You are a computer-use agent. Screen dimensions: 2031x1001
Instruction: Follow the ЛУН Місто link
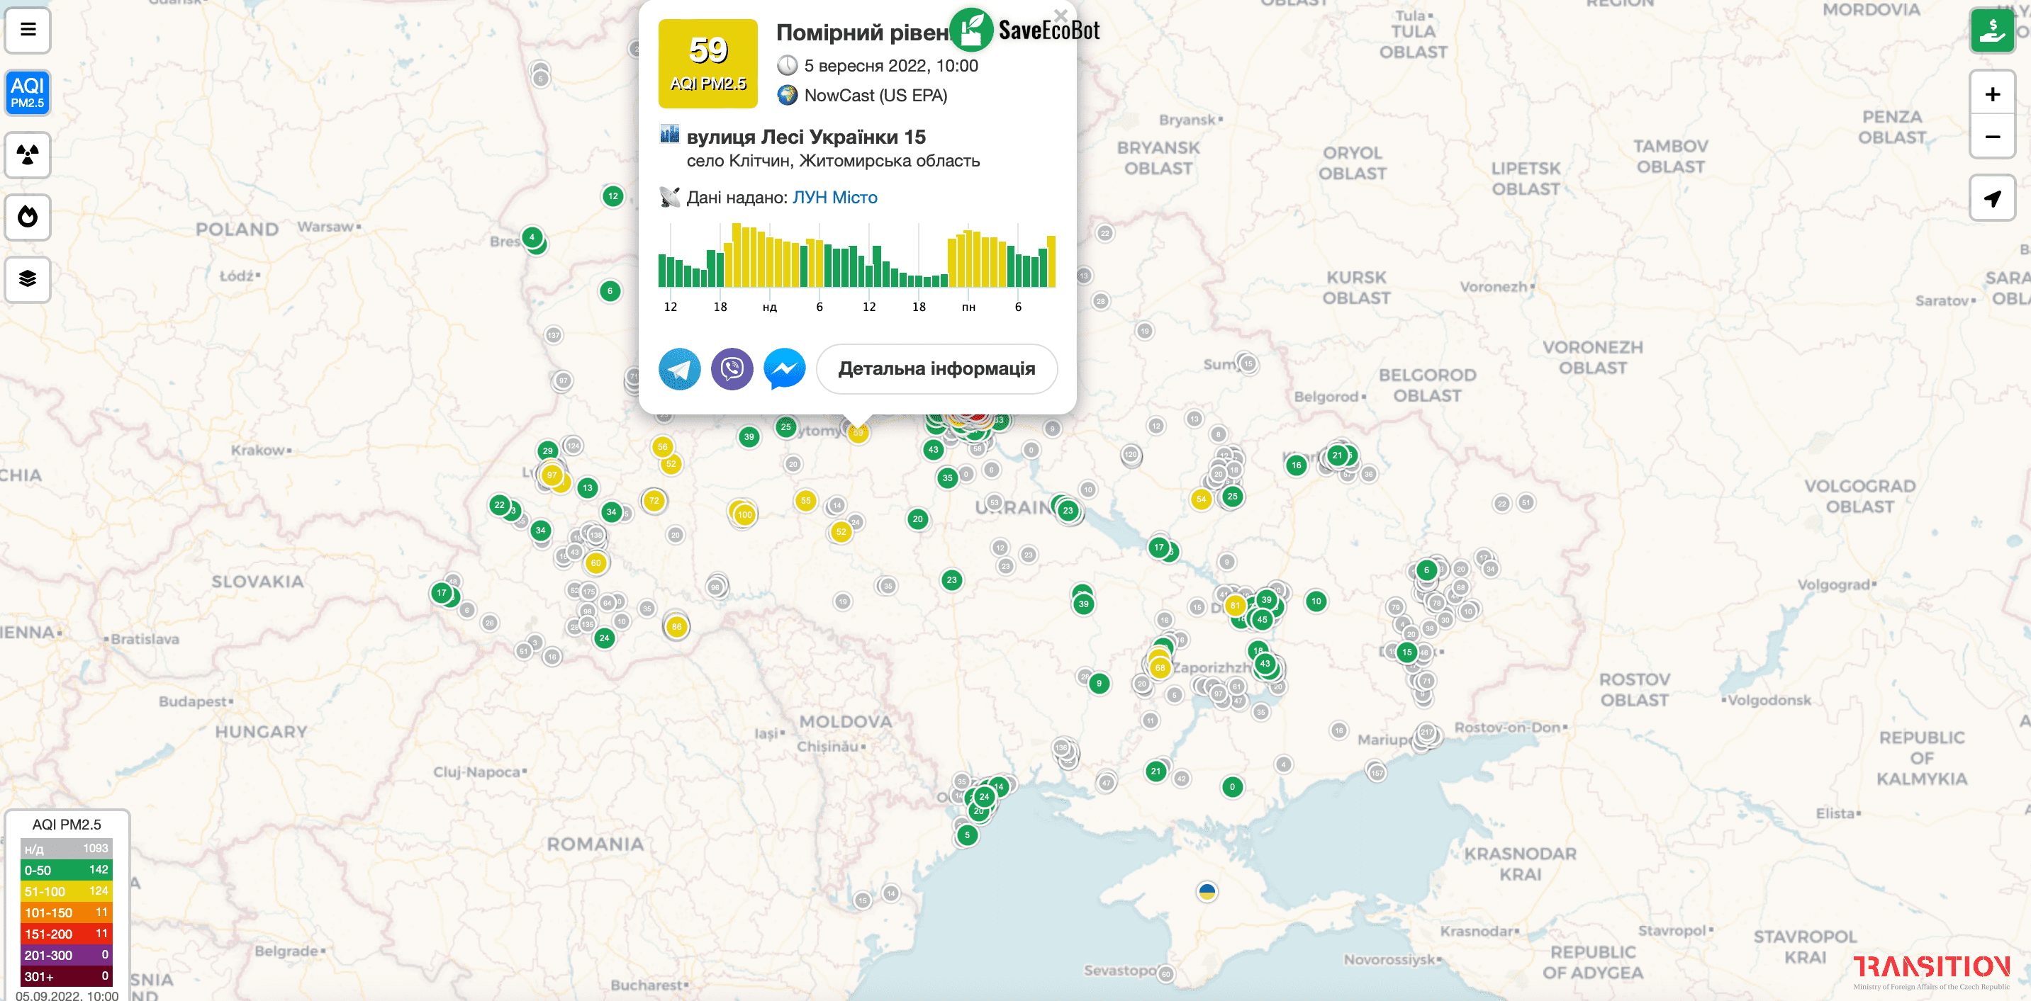click(834, 197)
